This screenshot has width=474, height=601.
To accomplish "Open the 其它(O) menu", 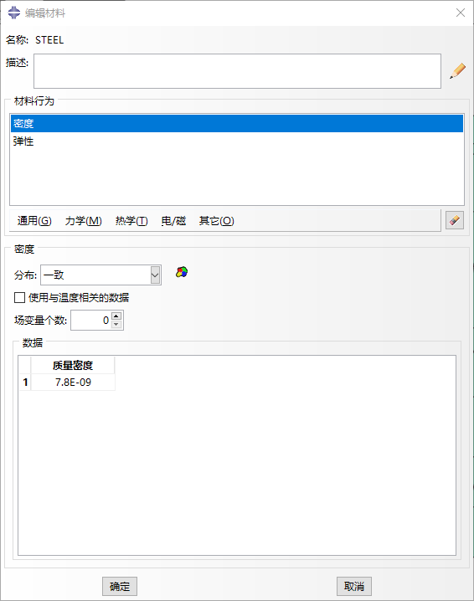I will [x=216, y=221].
